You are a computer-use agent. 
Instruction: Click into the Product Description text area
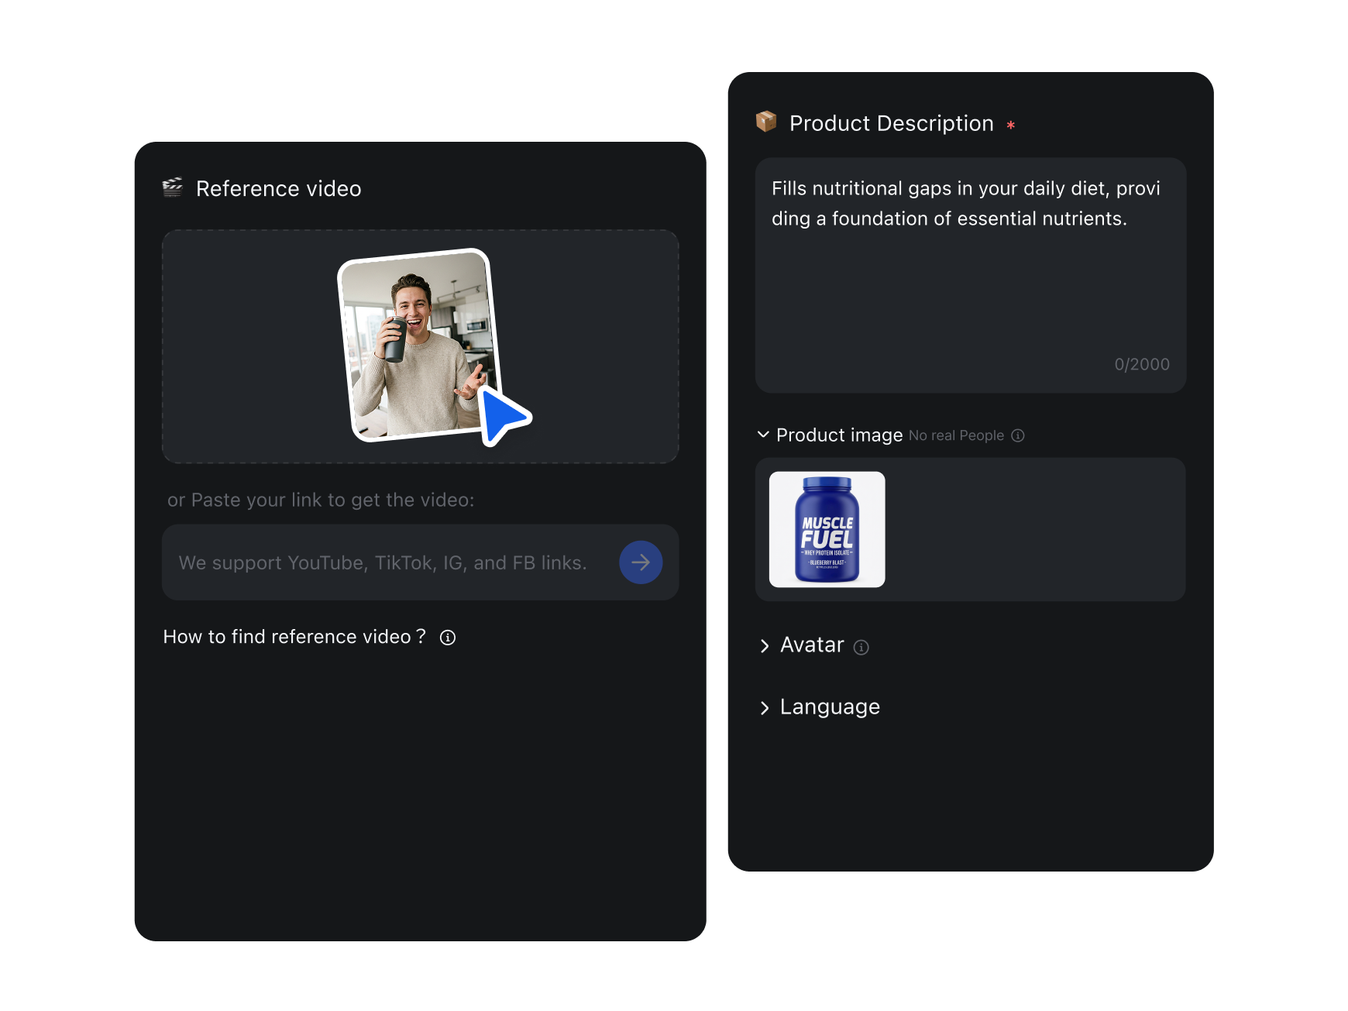970,287
